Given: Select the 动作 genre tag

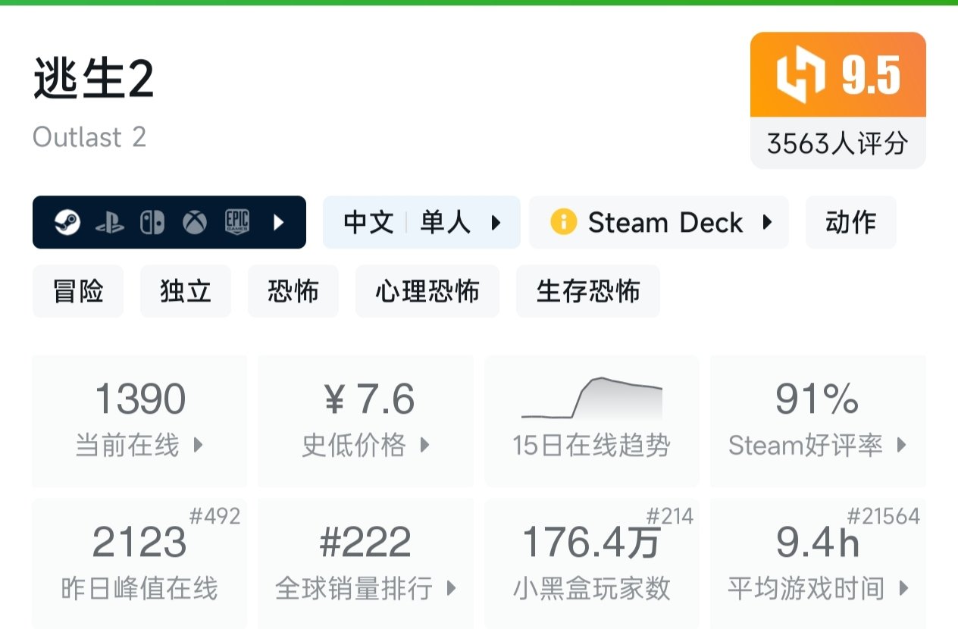Looking at the screenshot, I should point(850,222).
